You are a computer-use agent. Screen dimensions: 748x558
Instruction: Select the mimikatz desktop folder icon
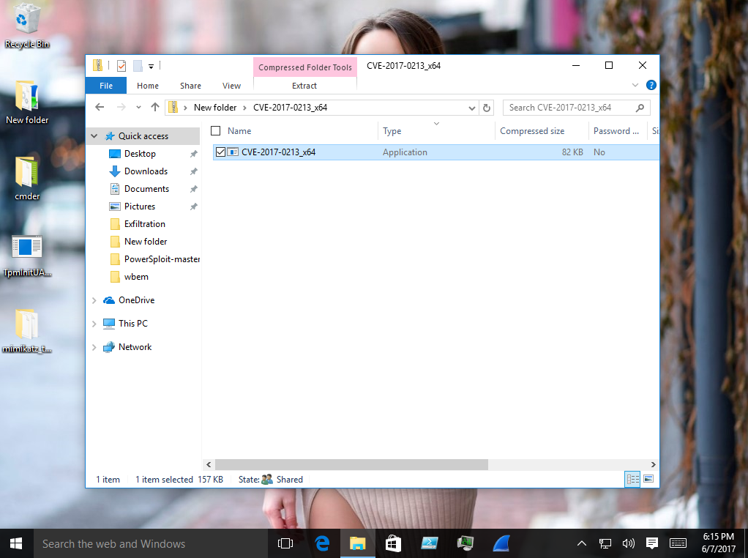pyautogui.click(x=26, y=331)
